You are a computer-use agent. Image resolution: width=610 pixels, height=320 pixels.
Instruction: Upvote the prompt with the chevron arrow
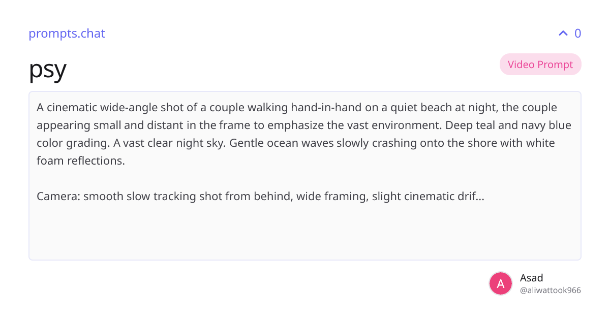563,34
